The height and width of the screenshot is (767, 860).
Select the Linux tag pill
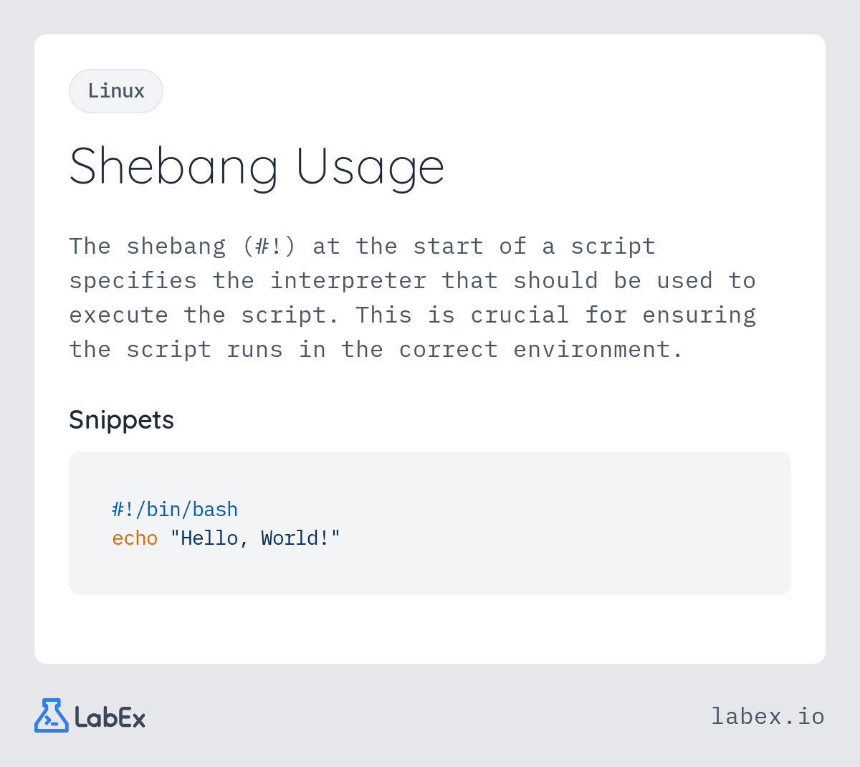point(116,91)
